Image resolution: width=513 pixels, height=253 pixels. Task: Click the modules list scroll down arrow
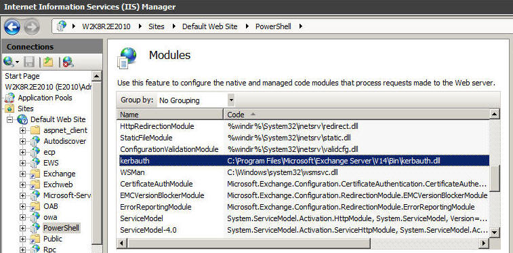click(495, 233)
